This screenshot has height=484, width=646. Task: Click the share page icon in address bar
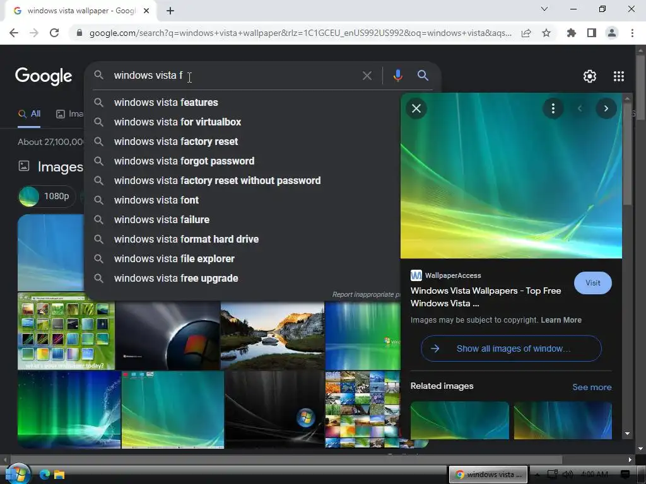pyautogui.click(x=526, y=33)
